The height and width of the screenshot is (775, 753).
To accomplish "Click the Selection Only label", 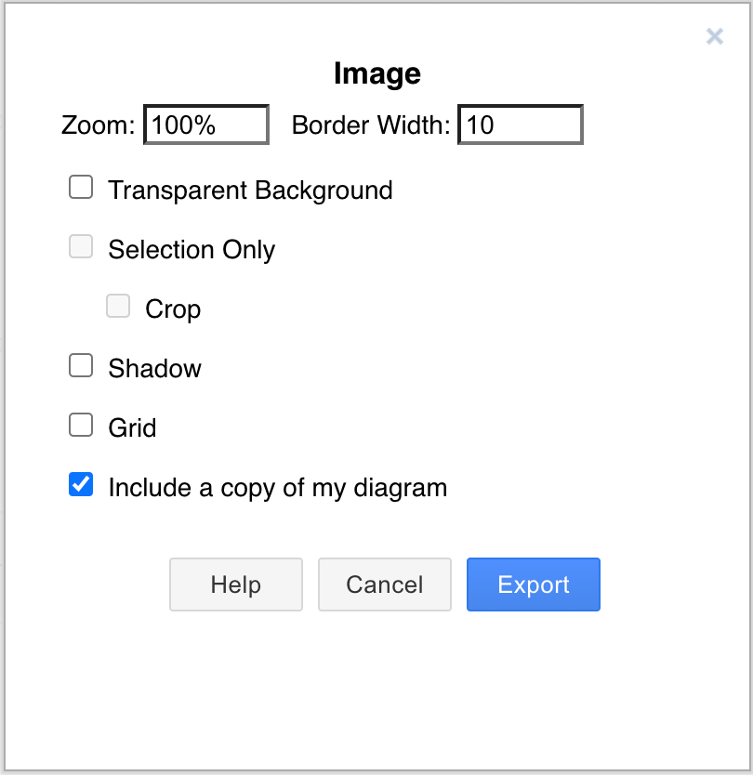I will (x=192, y=249).
